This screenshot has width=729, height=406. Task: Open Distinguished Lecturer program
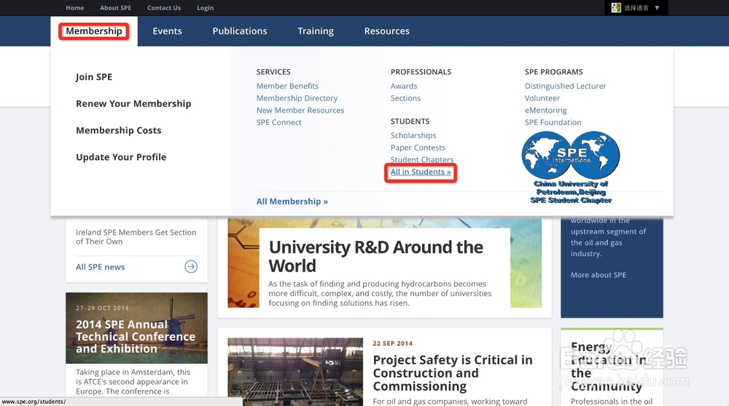point(566,86)
